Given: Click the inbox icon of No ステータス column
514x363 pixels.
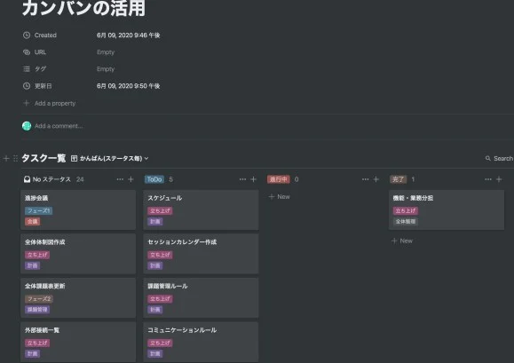Looking at the screenshot, I should pos(27,179).
